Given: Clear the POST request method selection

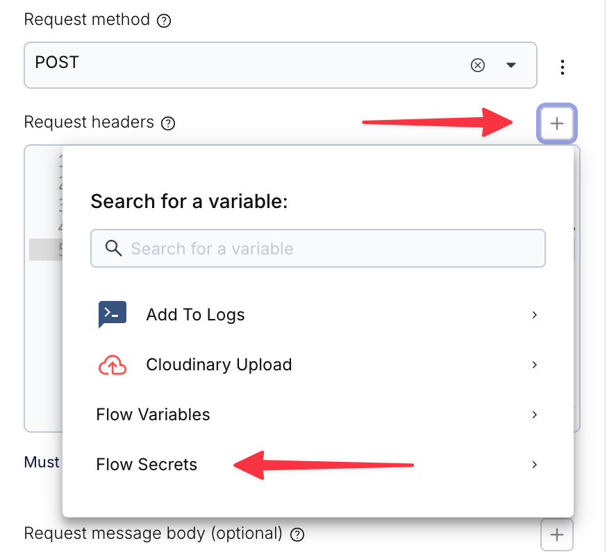Looking at the screenshot, I should coord(478,65).
